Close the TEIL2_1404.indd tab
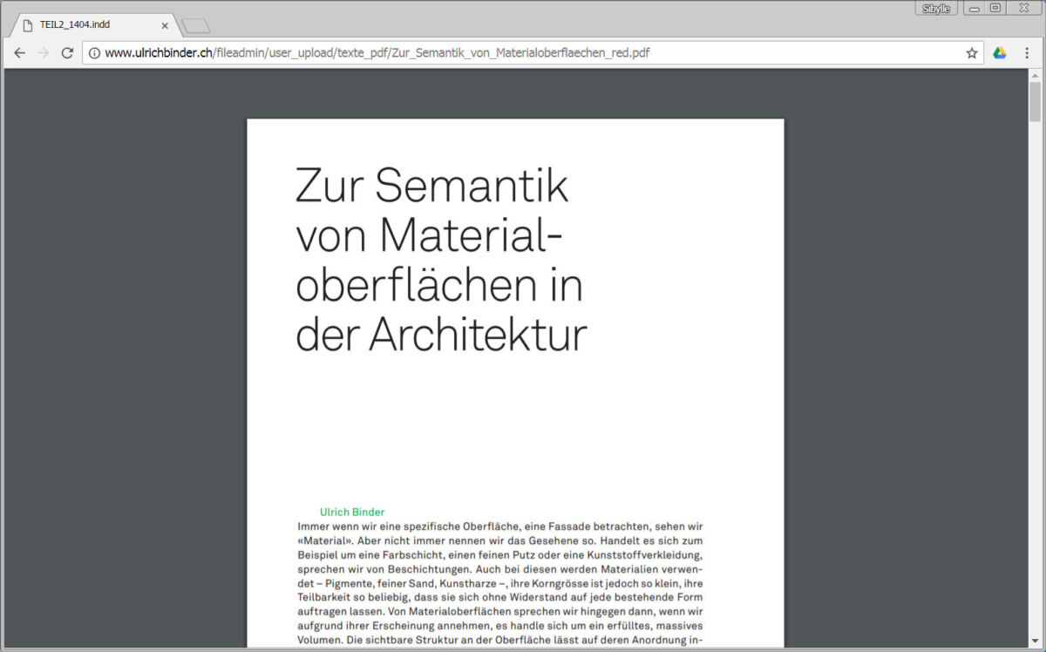The image size is (1046, 652). pos(165,25)
